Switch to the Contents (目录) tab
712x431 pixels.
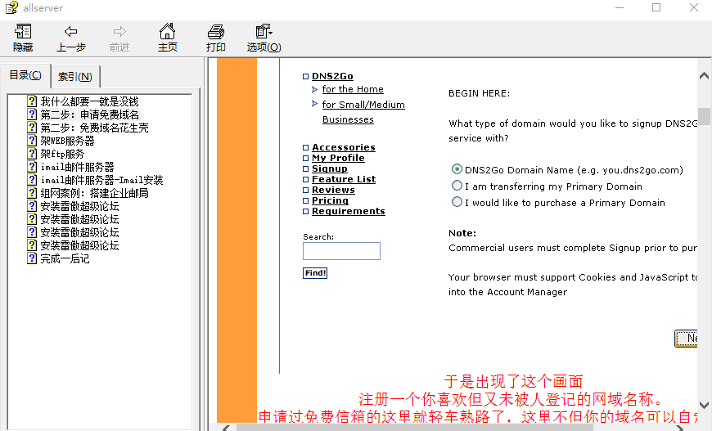(x=25, y=75)
